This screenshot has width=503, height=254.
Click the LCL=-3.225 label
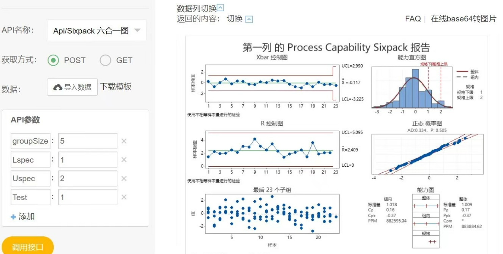point(353,99)
